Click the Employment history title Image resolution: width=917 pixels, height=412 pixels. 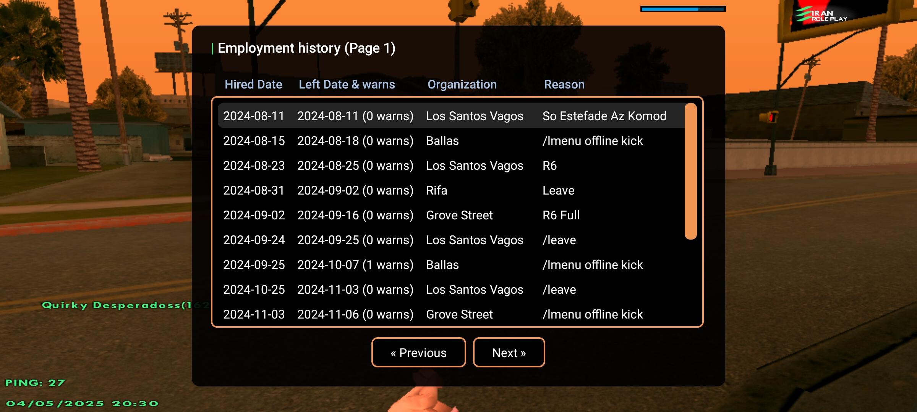[x=306, y=48]
